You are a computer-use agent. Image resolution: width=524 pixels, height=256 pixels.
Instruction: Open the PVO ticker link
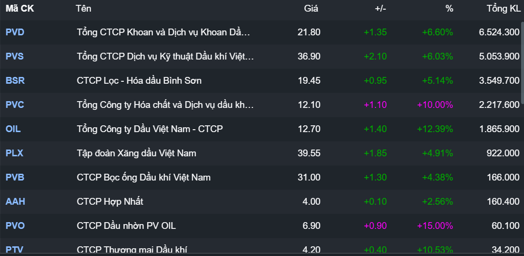pos(15,226)
